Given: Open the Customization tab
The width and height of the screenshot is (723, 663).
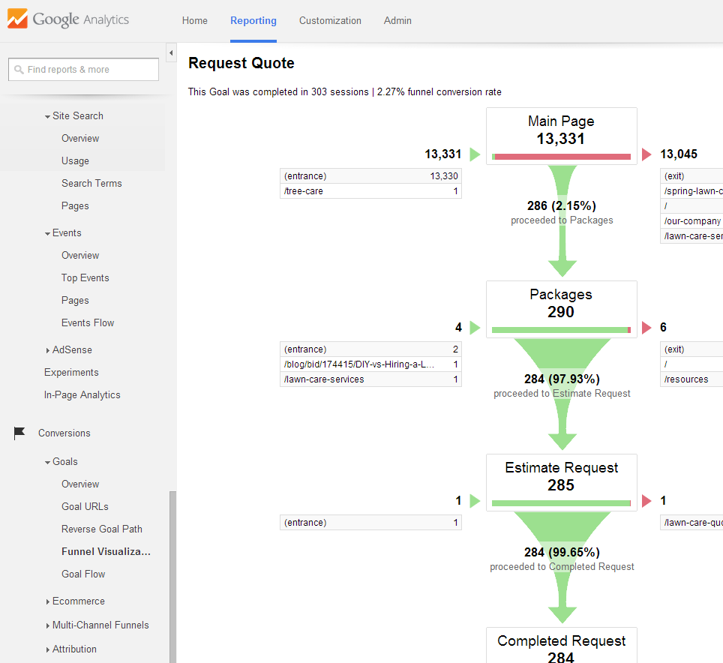Looking at the screenshot, I should [330, 21].
